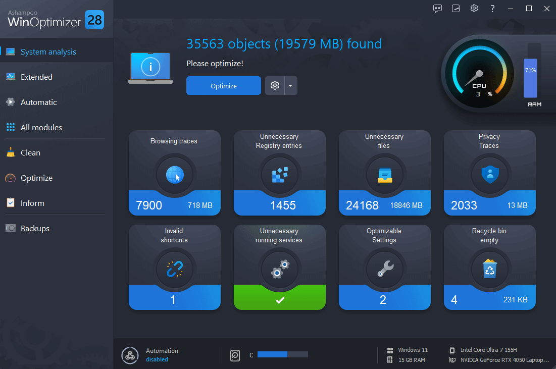Open the All modules section
The image size is (556, 369).
(41, 127)
